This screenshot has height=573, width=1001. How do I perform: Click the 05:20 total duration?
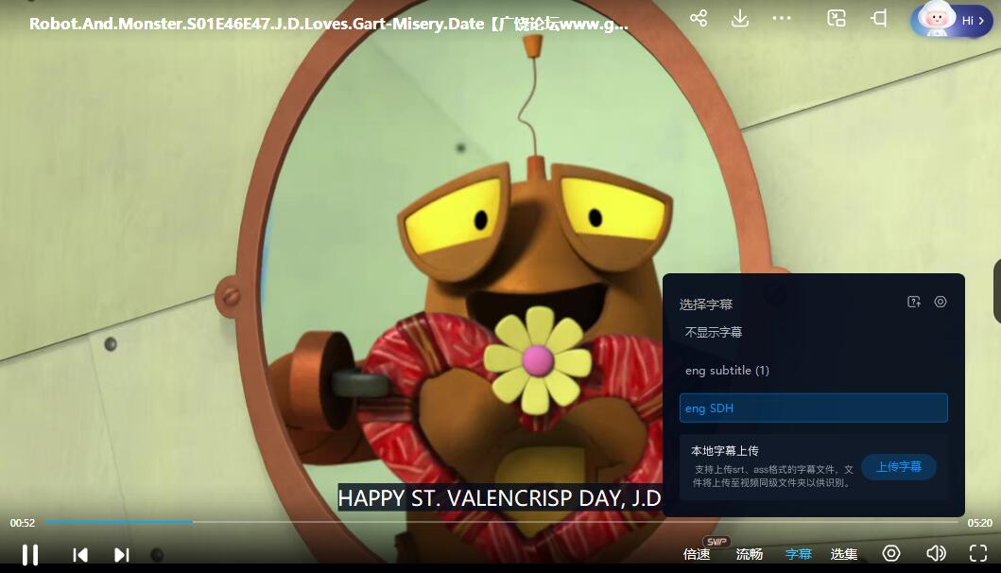[980, 523]
